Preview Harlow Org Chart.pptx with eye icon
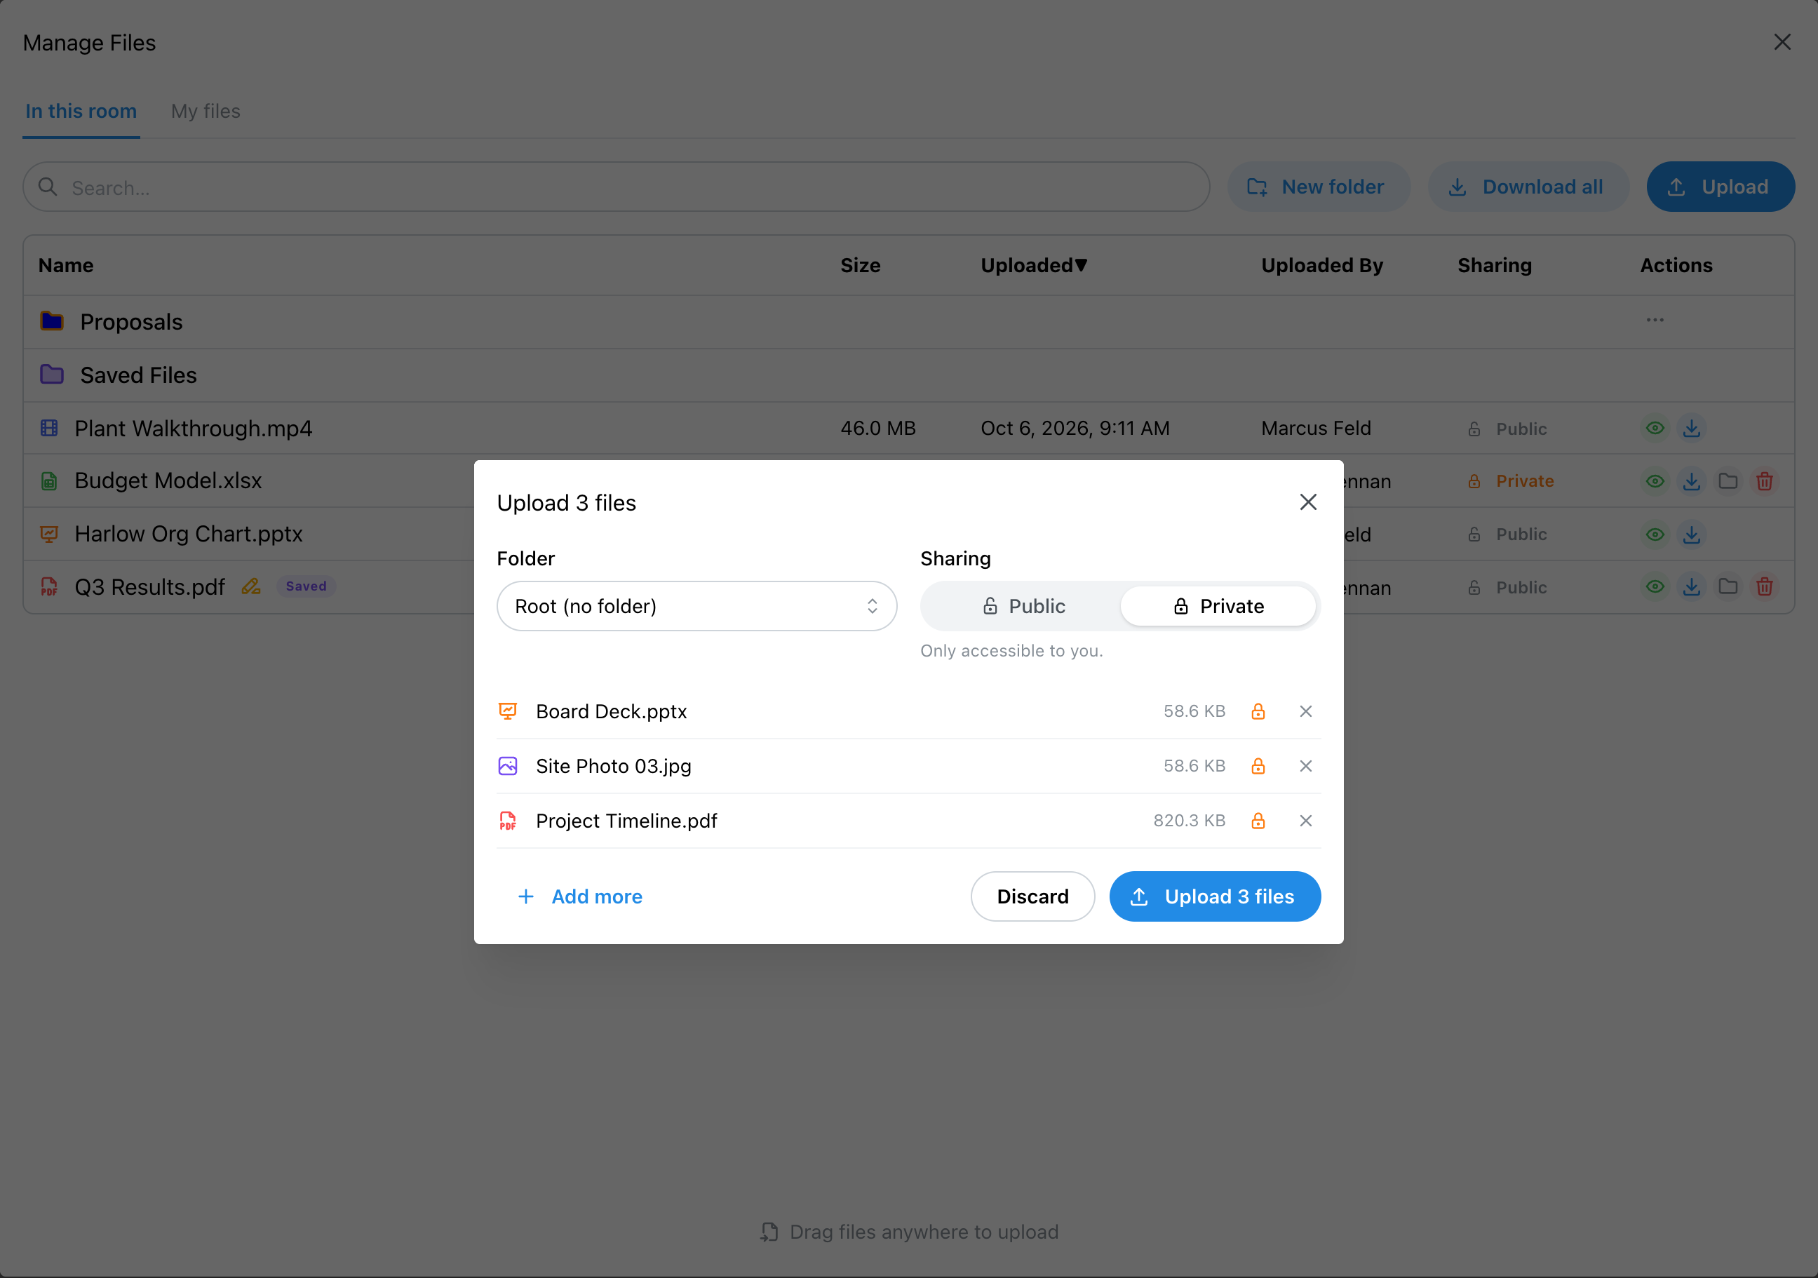Image resolution: width=1818 pixels, height=1278 pixels. (x=1655, y=534)
